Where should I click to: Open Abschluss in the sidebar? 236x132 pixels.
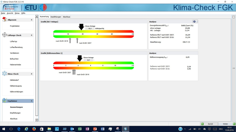point(14,119)
